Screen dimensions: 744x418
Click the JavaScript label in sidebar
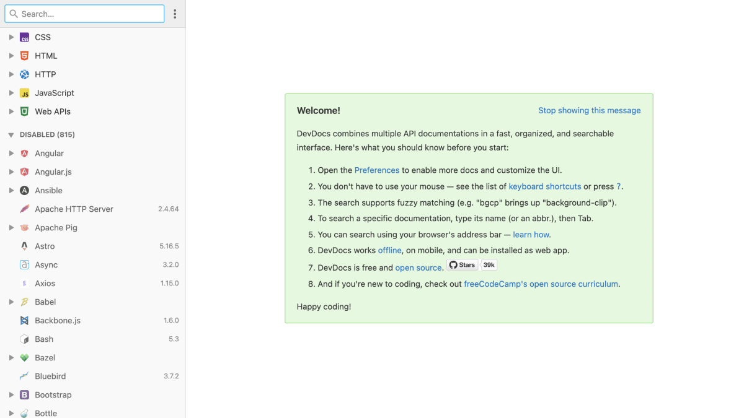[x=55, y=93]
